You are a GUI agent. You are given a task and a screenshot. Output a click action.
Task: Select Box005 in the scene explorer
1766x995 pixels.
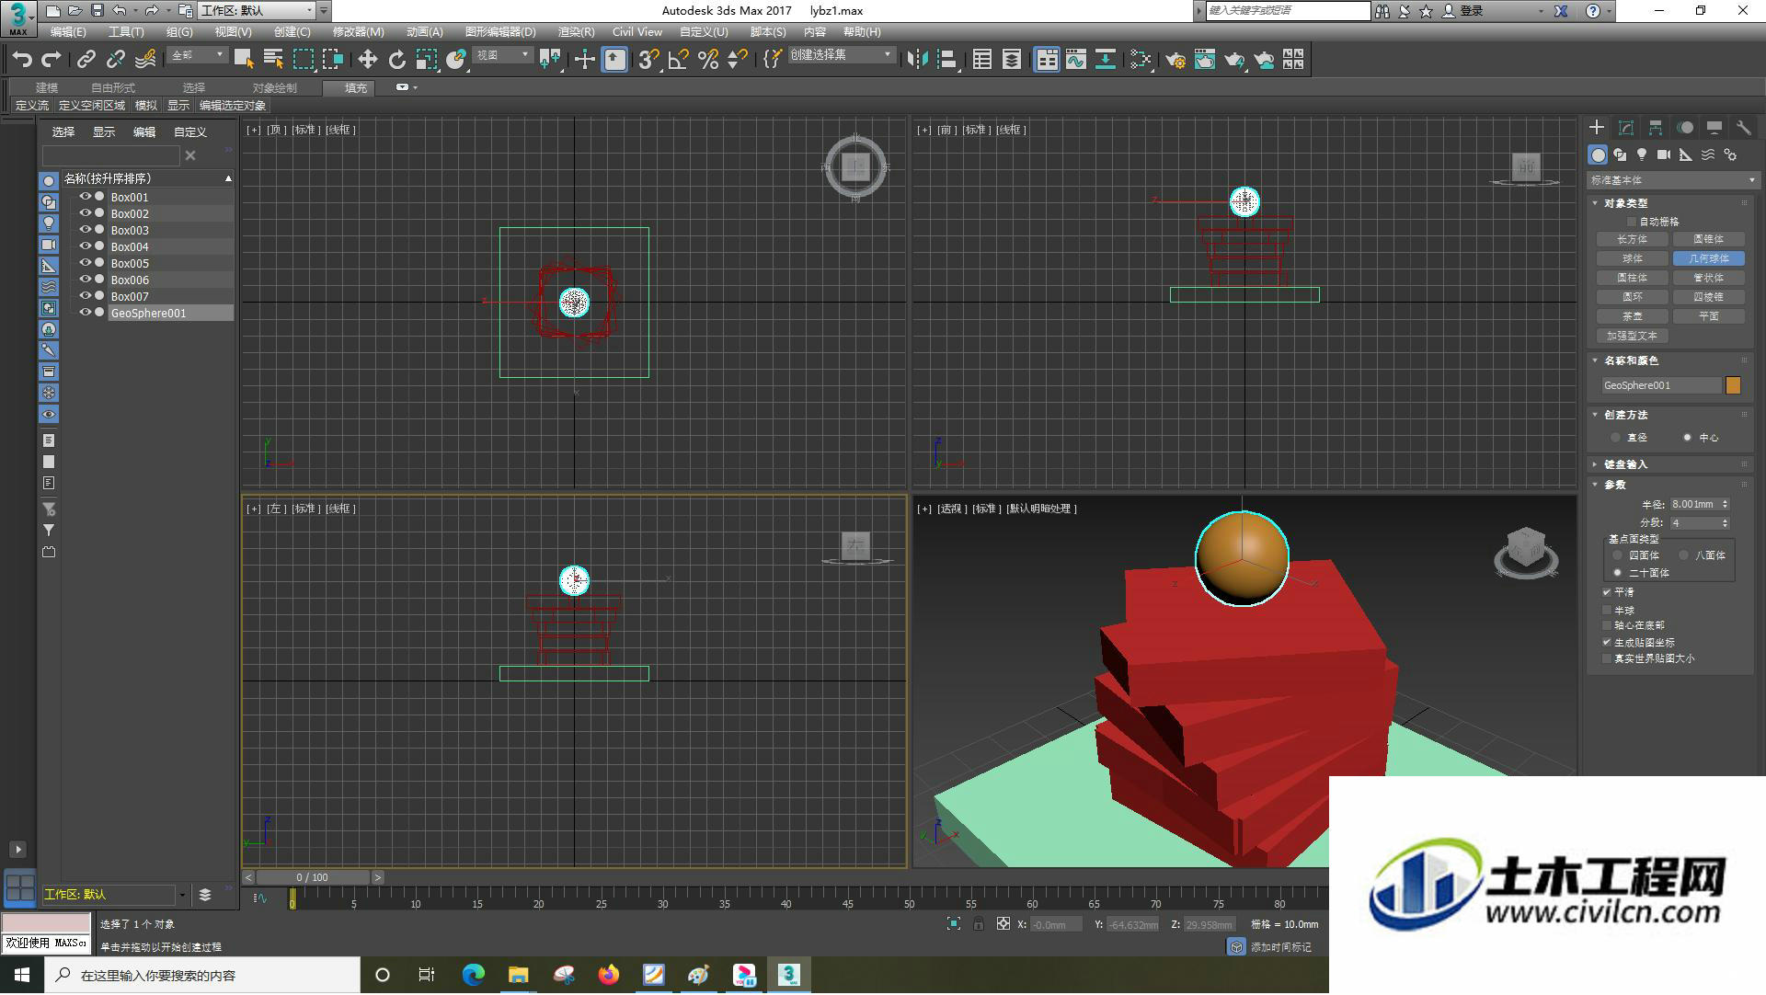tap(130, 263)
